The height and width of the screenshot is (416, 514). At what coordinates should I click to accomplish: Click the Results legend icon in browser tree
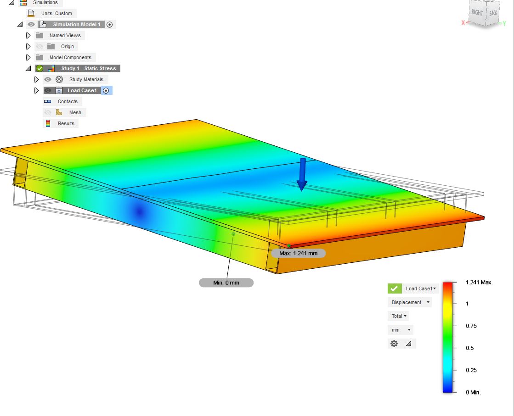pos(48,123)
